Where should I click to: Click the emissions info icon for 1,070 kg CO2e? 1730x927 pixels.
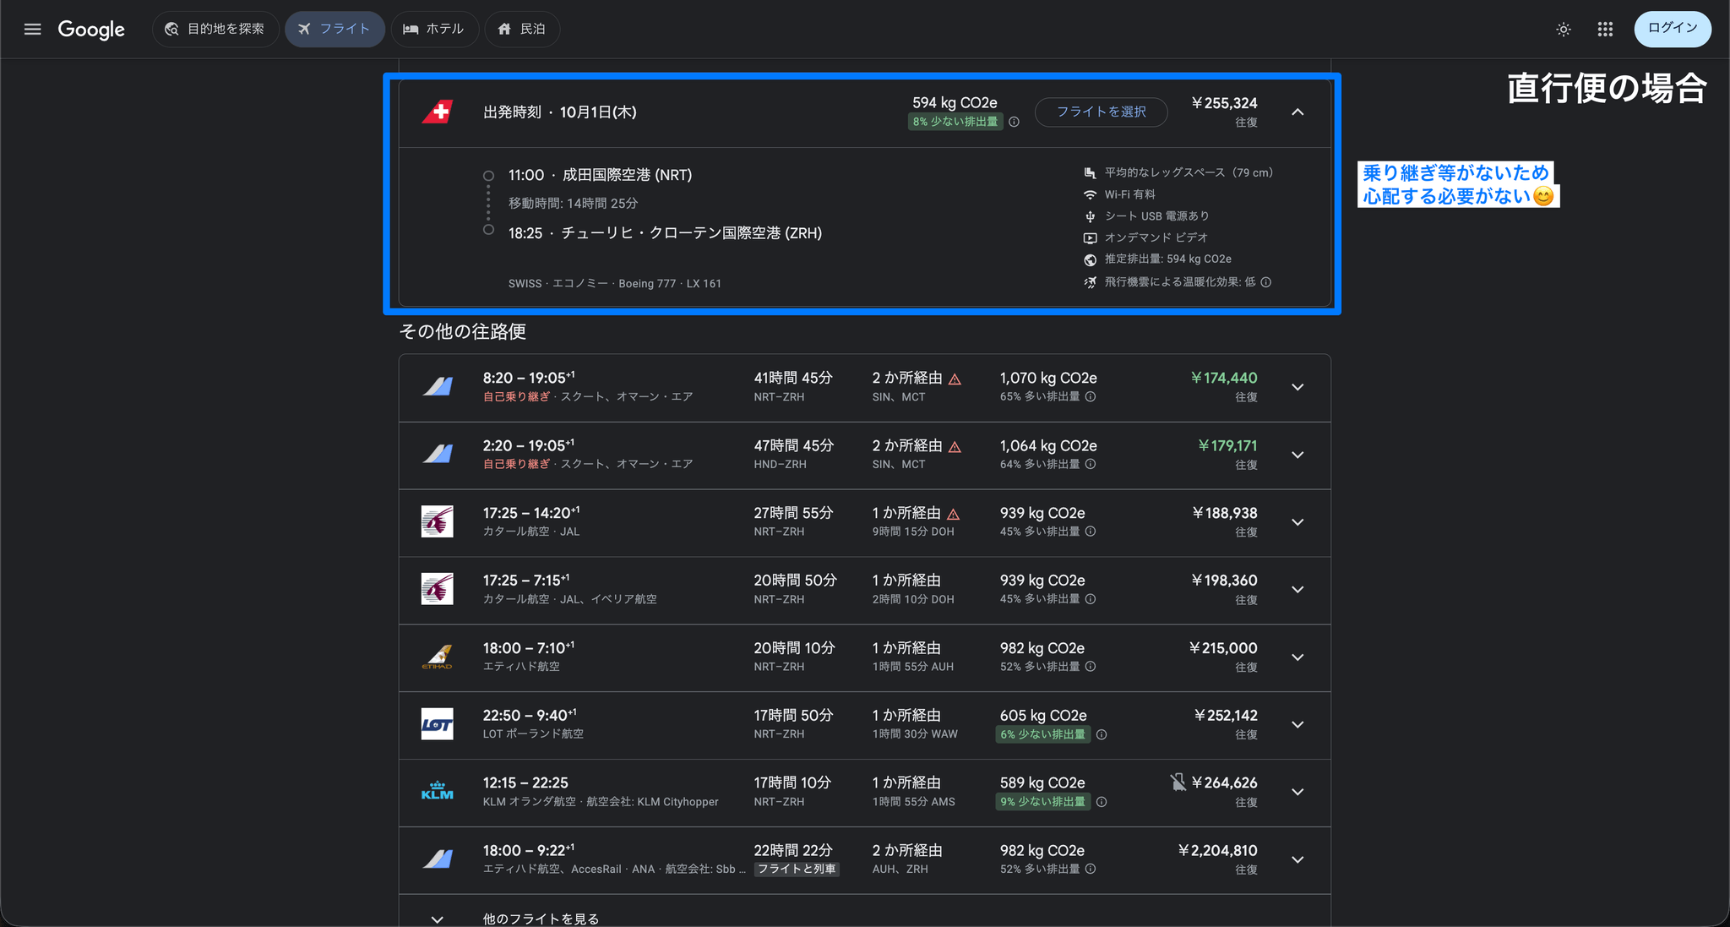(x=1091, y=396)
